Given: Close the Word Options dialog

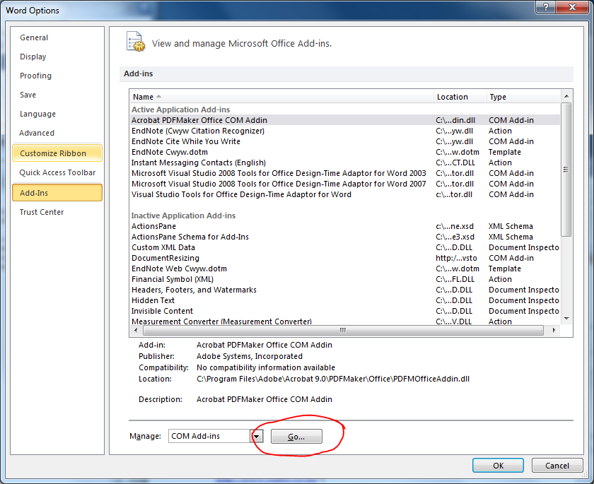Looking at the screenshot, I should tap(572, 7).
